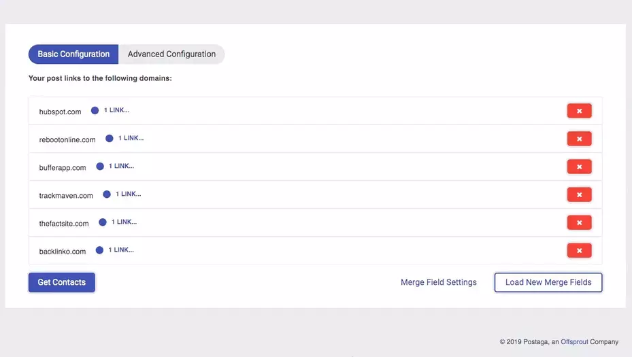The width and height of the screenshot is (632, 357).
Task: Open Merge Field Settings link
Action: coord(439,282)
